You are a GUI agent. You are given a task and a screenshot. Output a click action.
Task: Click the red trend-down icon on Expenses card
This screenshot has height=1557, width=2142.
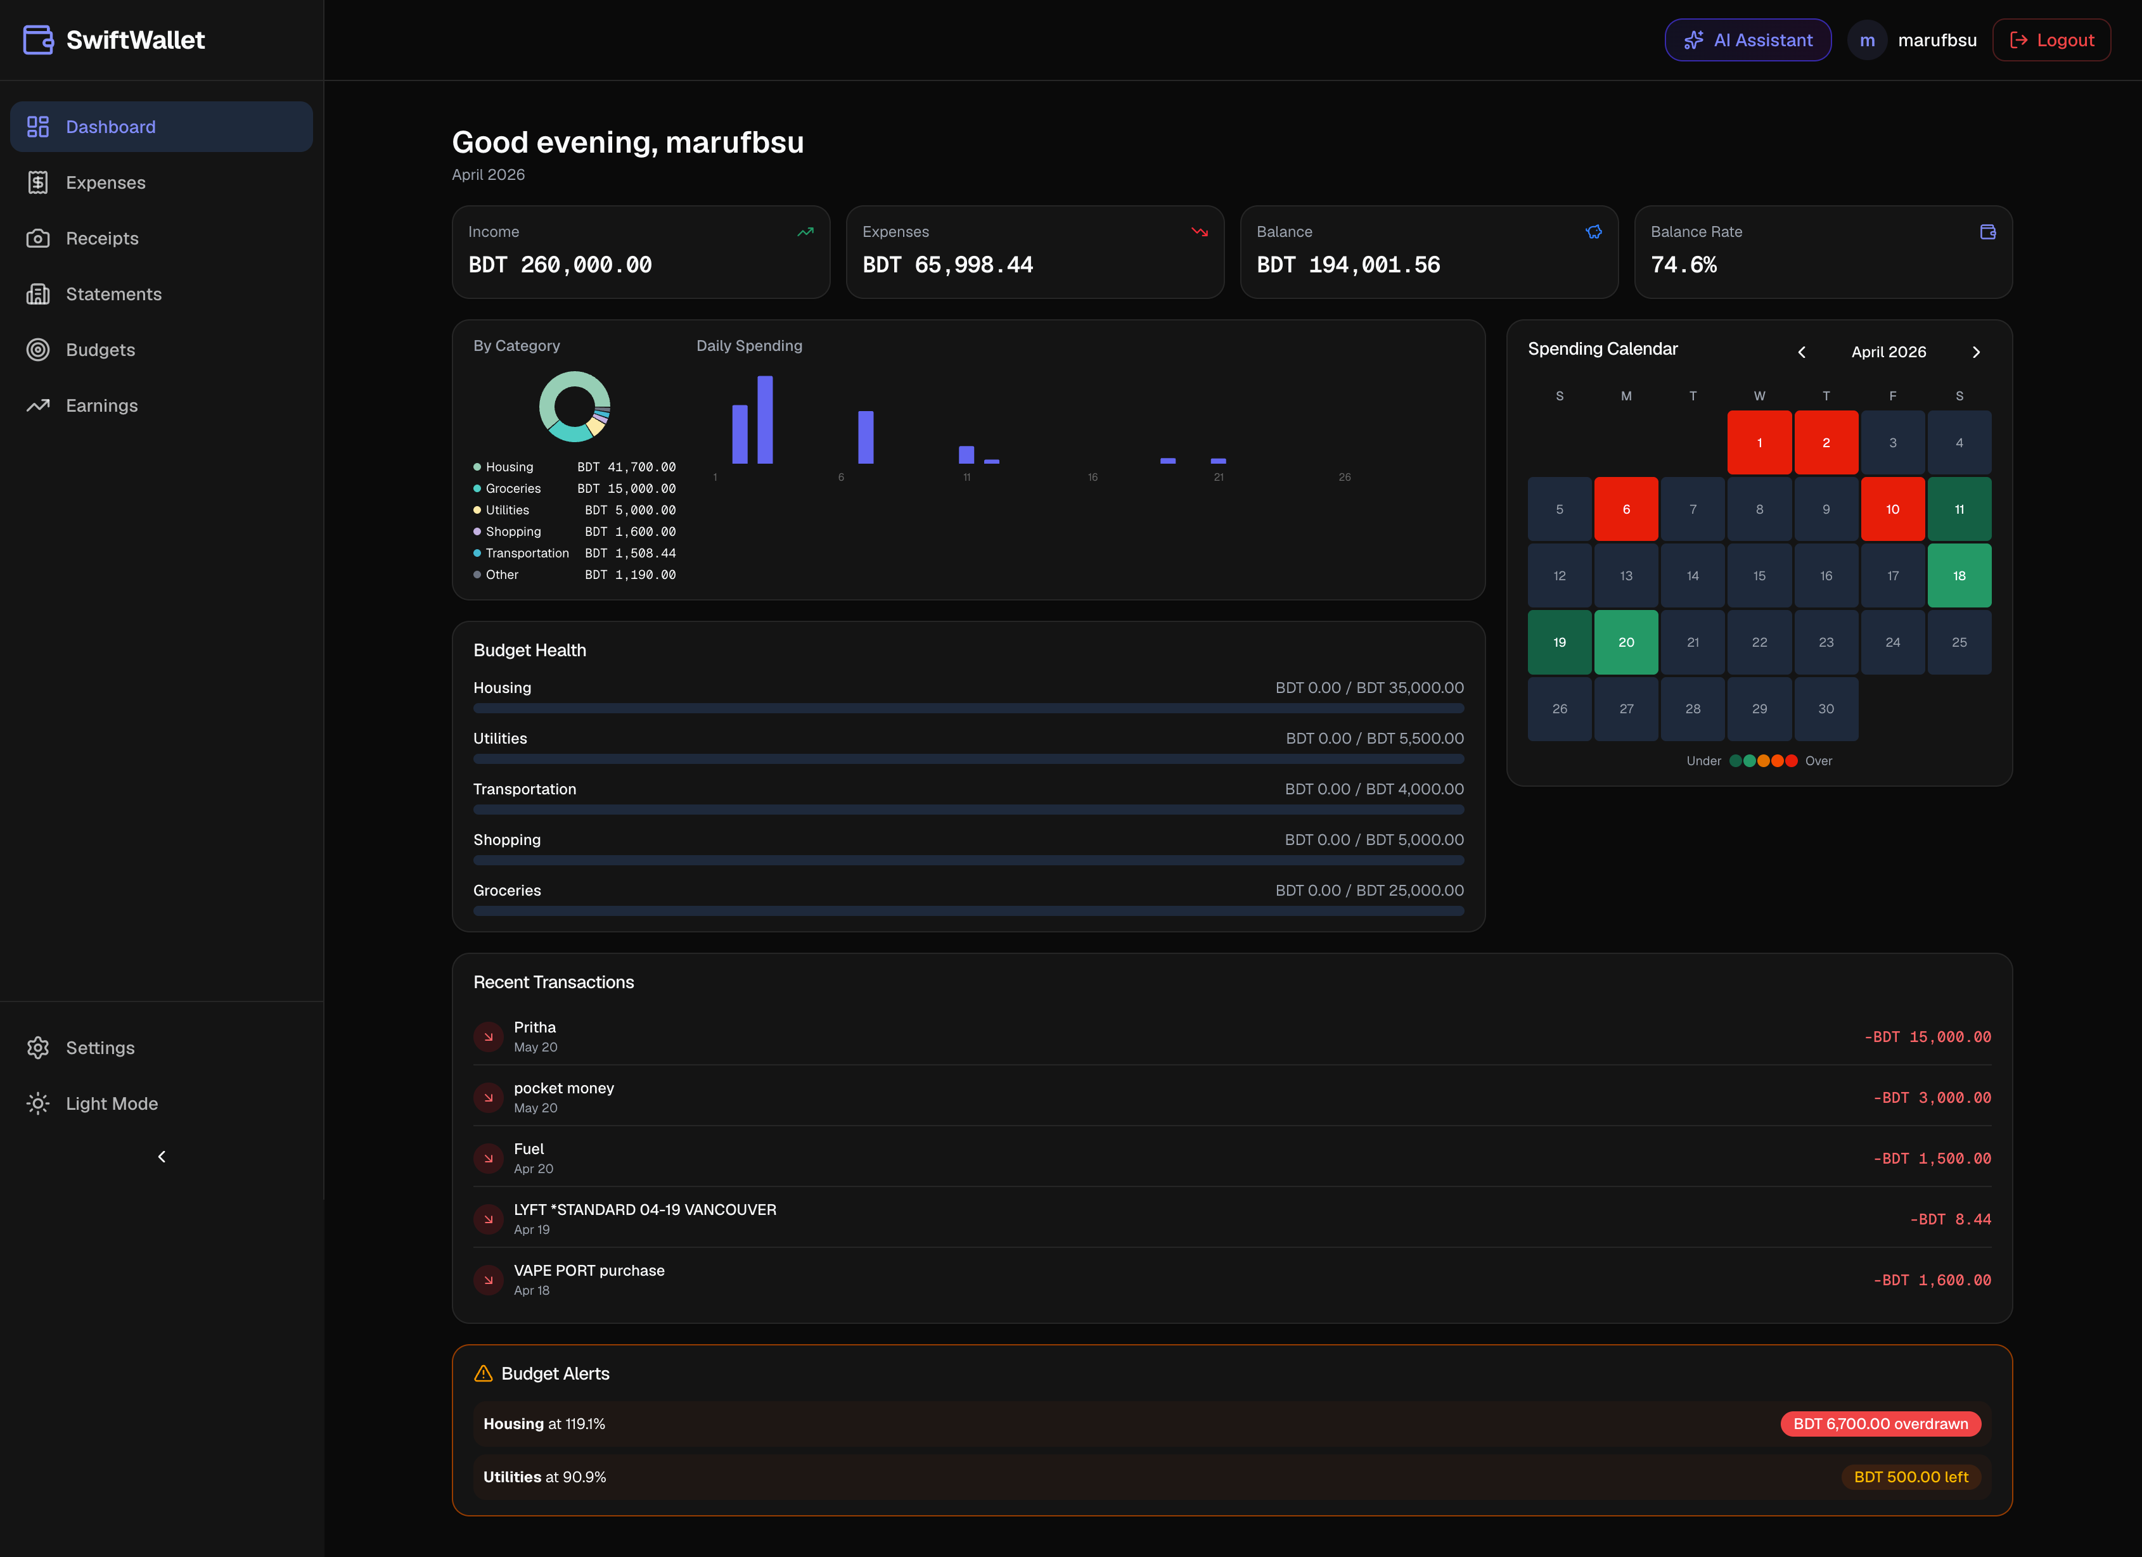(x=1200, y=231)
